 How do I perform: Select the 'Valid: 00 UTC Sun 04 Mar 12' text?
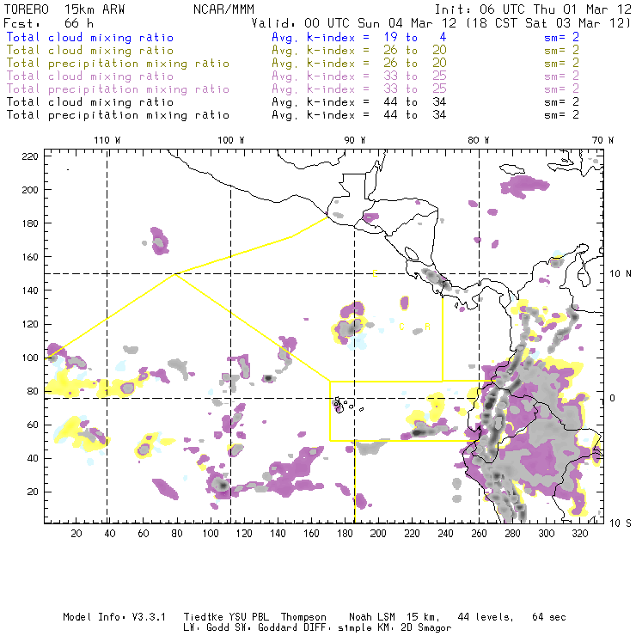tap(354, 23)
